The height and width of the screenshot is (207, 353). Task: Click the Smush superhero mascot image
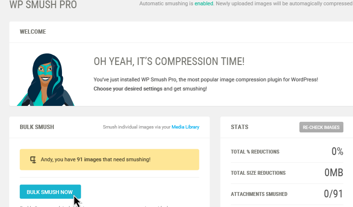pyautogui.click(x=46, y=79)
